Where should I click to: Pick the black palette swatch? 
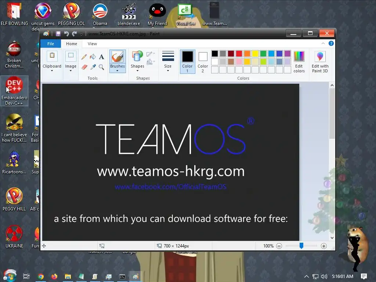[214, 54]
